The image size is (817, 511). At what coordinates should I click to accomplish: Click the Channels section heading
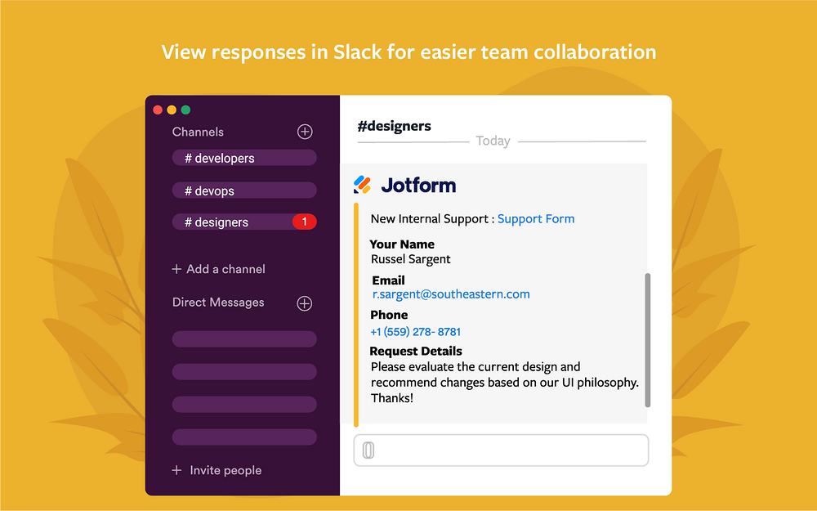(x=198, y=132)
